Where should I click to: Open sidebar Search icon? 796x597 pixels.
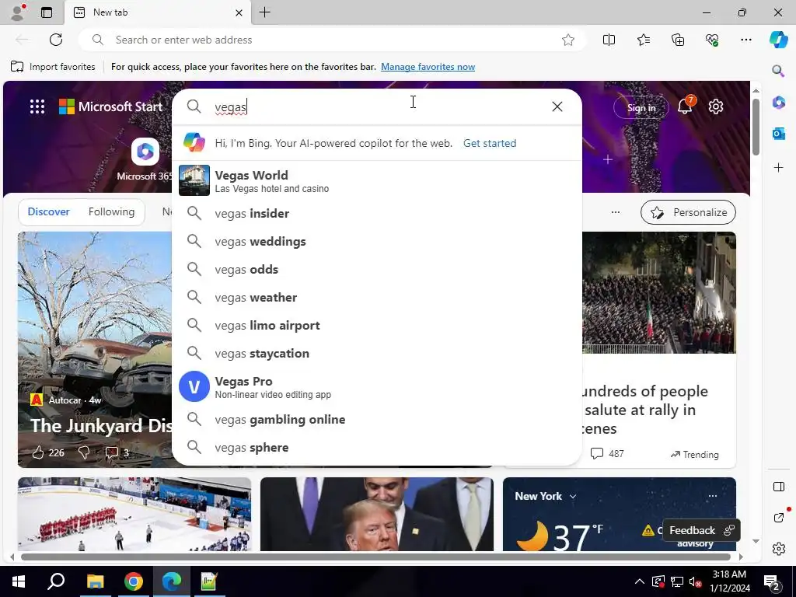[778, 71]
